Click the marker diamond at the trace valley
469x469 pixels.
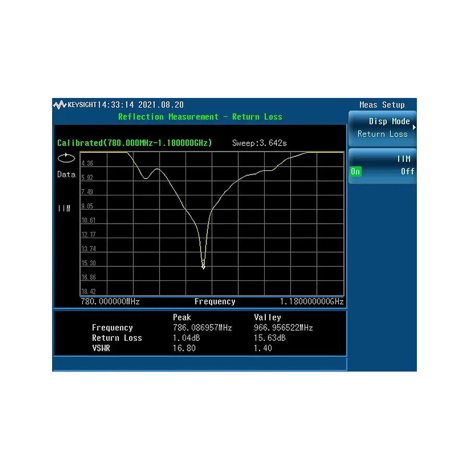[x=203, y=266]
